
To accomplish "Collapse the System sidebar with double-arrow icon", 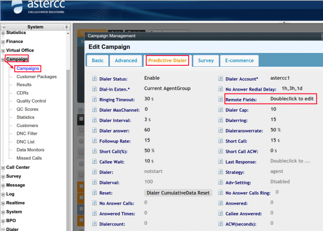I will coord(4,27).
